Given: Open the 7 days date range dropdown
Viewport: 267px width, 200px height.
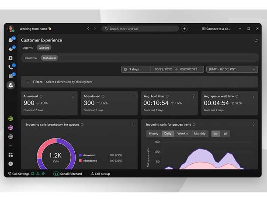Looking at the screenshot, I should pyautogui.click(x=136, y=69).
